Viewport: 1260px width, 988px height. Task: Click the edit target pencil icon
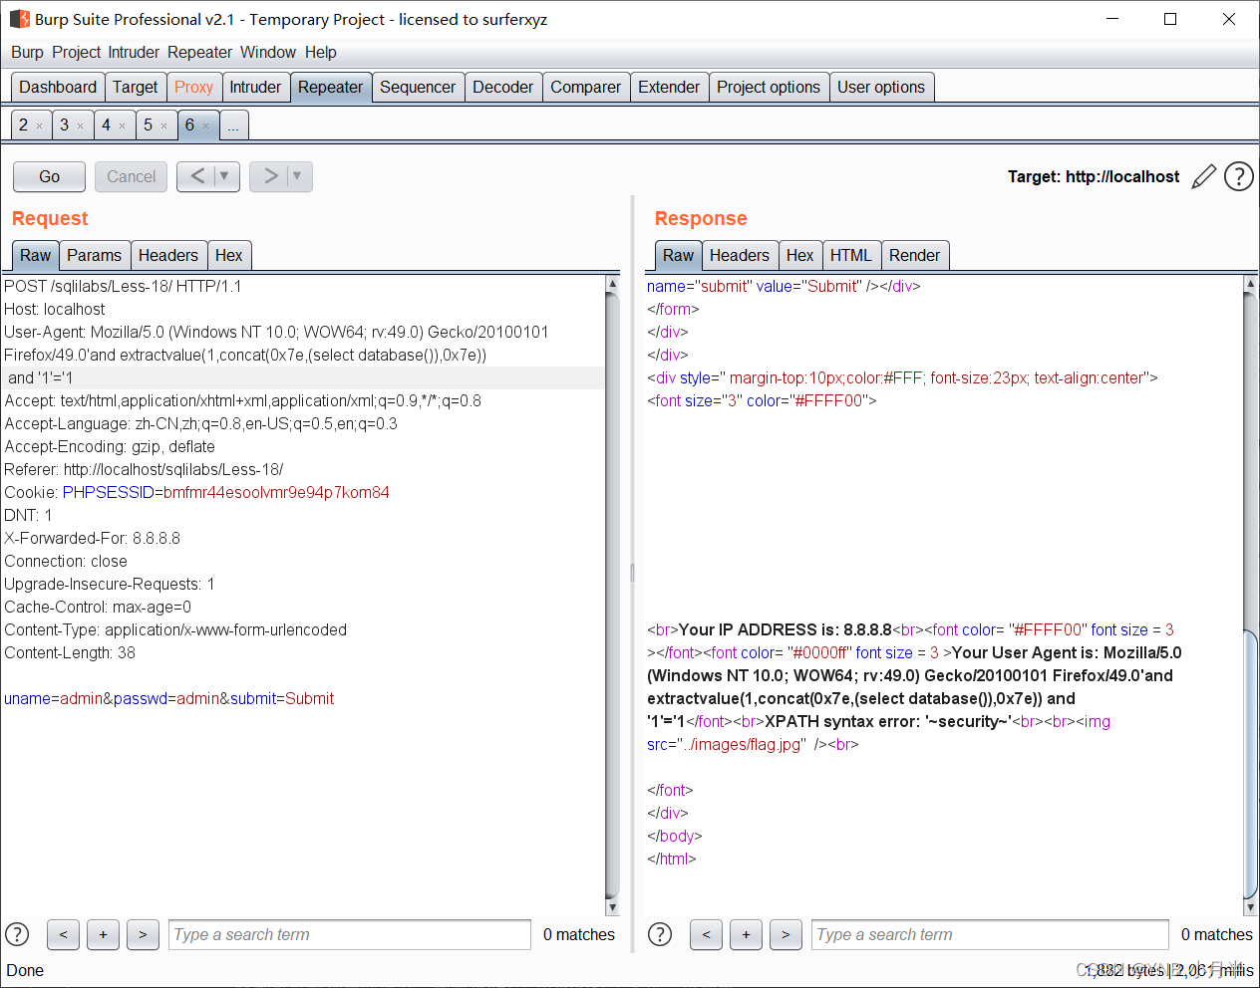click(1204, 176)
